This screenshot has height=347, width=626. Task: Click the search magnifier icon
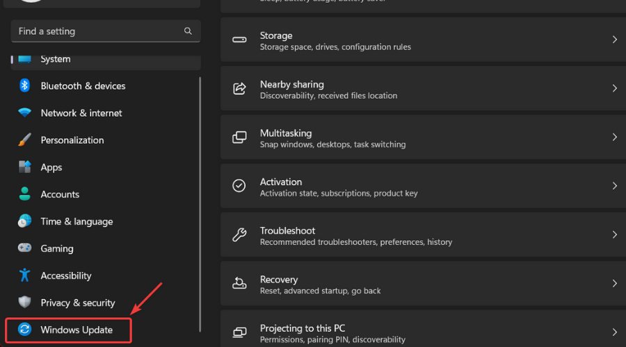click(188, 31)
